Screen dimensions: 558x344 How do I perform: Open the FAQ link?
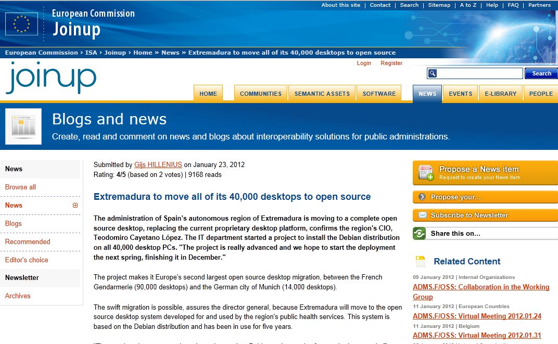coord(513,5)
